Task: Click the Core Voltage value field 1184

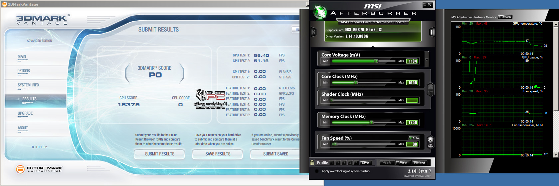Action: click(x=413, y=61)
